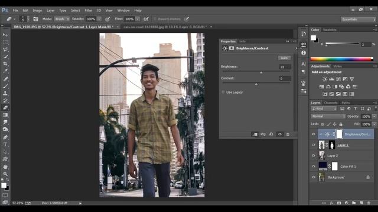Click the Auto button
Image resolution: width=378 pixels, height=212 pixels.
[x=284, y=58]
